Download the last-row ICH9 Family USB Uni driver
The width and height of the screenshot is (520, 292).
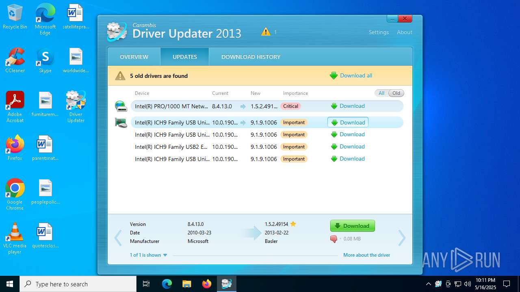(x=348, y=159)
